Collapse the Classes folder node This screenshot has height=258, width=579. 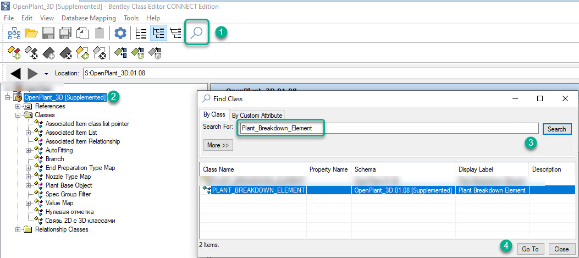click(18, 116)
